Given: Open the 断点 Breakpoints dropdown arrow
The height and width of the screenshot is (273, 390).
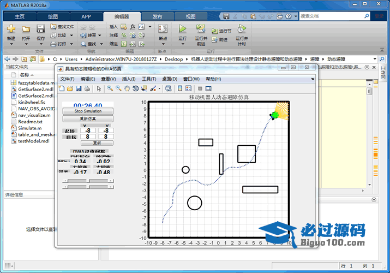Looking at the screenshot, I should coord(163,44).
